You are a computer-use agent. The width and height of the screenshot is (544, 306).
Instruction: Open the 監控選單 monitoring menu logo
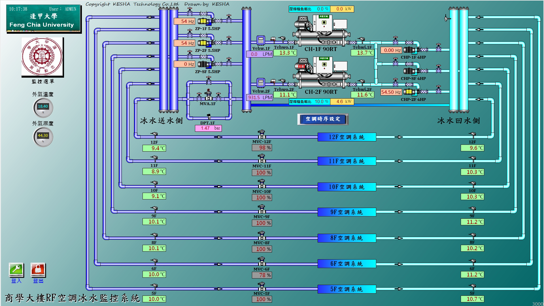42,57
